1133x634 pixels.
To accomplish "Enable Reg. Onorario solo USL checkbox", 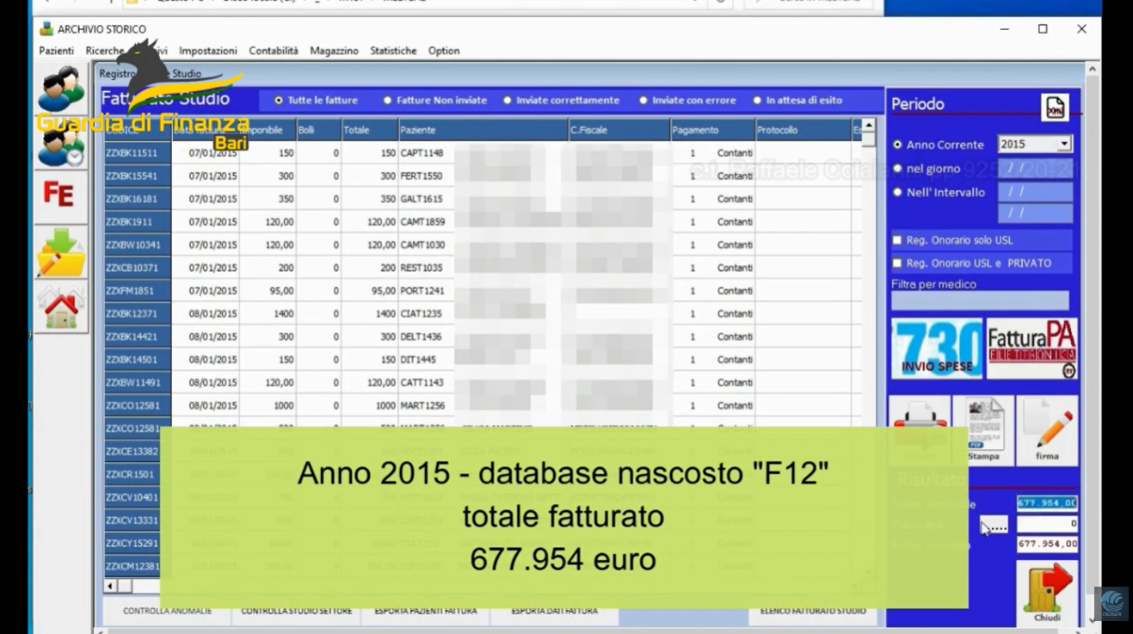I will [x=897, y=240].
